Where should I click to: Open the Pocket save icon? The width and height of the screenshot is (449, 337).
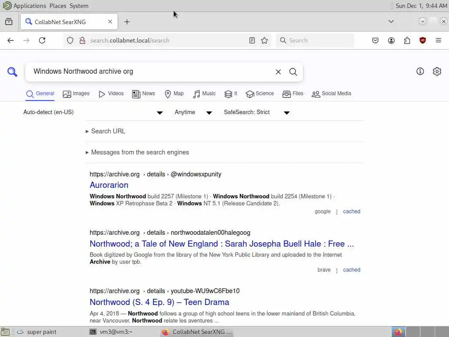(x=375, y=40)
